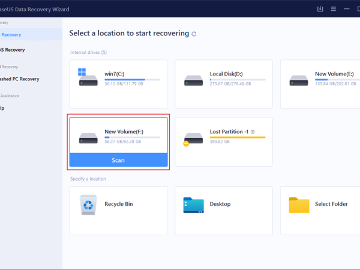Screen dimensions: 360x270
Task: Click the Local Disk(D:) label
Action: click(226, 74)
